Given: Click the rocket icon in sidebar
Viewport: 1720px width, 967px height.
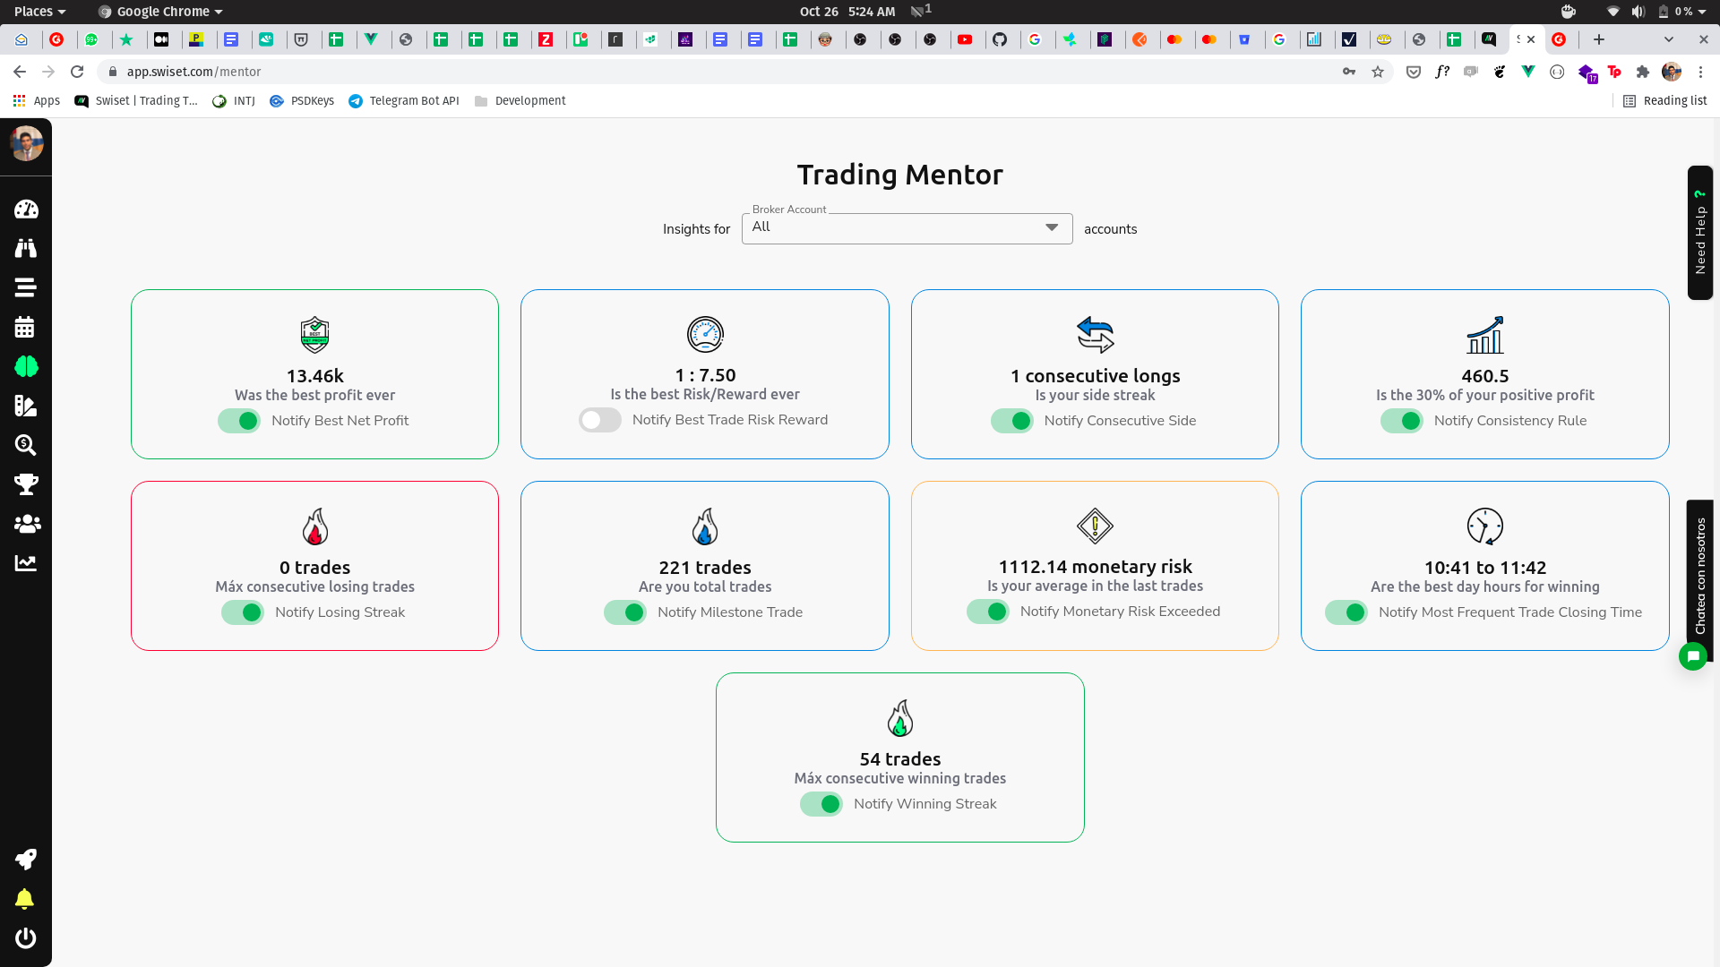Looking at the screenshot, I should tap(26, 860).
